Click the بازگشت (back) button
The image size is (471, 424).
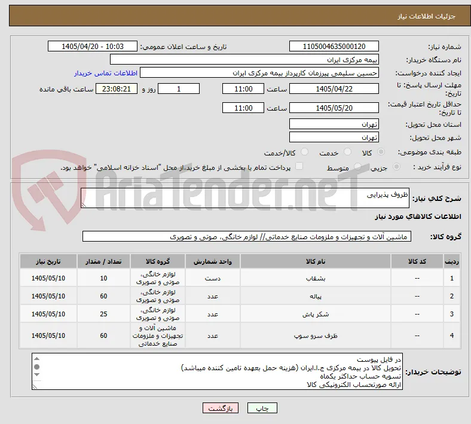pyautogui.click(x=221, y=408)
